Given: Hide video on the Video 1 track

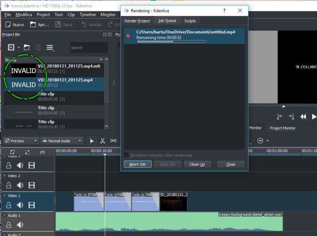Looking at the screenshot, I should pos(32,205).
